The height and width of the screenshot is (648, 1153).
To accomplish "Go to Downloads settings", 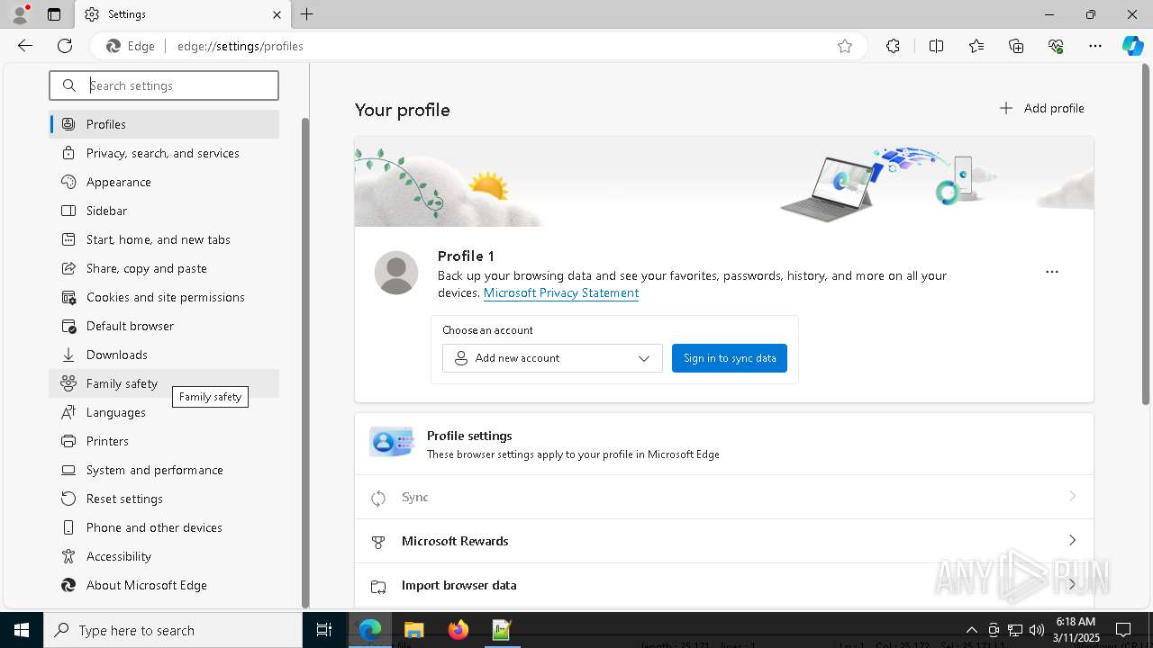I will click(x=164, y=355).
